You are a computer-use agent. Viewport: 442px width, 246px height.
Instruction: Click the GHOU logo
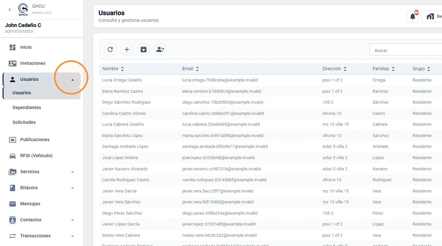(x=23, y=10)
